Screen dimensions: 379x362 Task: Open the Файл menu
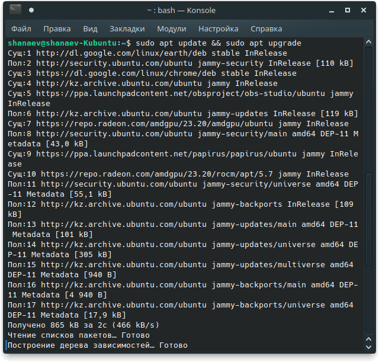tap(21, 29)
